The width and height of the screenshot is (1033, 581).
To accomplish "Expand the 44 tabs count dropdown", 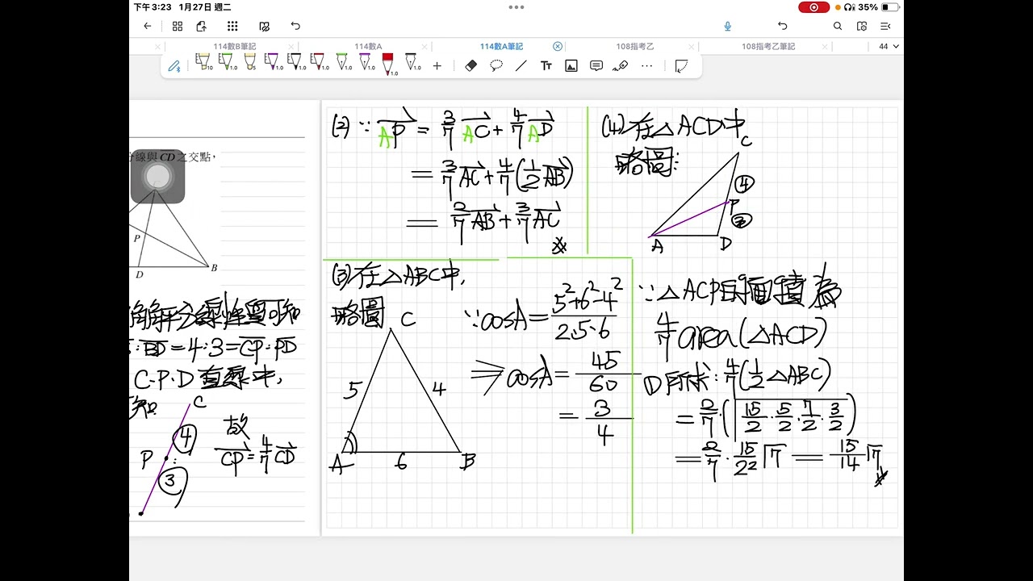I will [x=889, y=47].
